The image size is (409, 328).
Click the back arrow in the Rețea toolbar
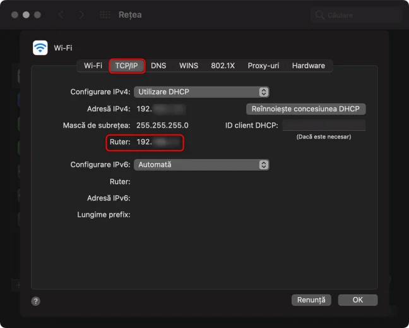pos(61,15)
